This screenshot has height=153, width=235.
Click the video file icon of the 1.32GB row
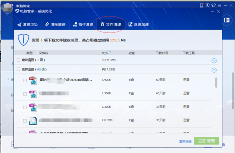33,107
